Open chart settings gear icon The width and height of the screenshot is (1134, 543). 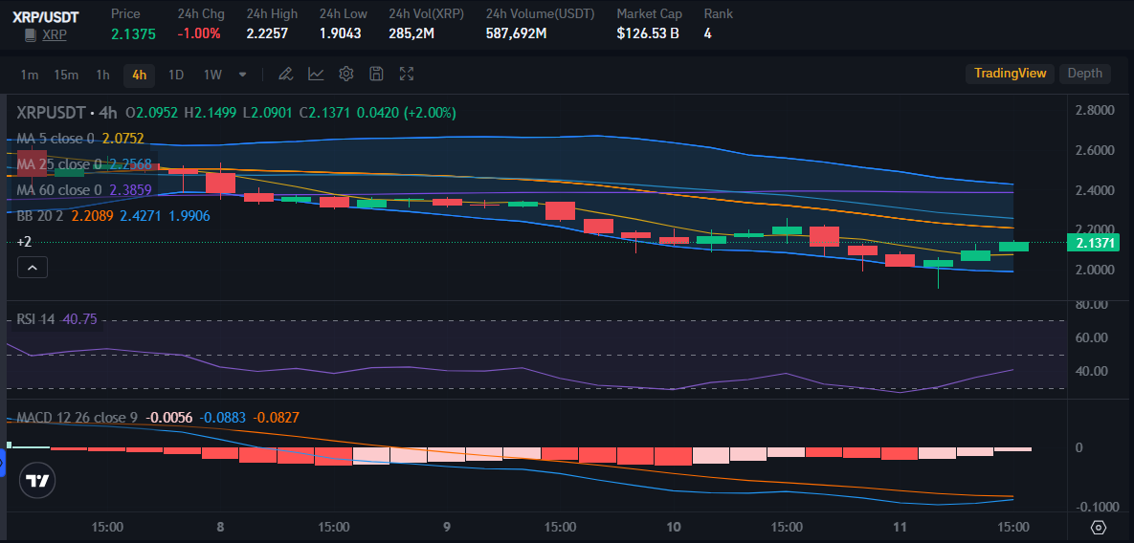tap(346, 74)
